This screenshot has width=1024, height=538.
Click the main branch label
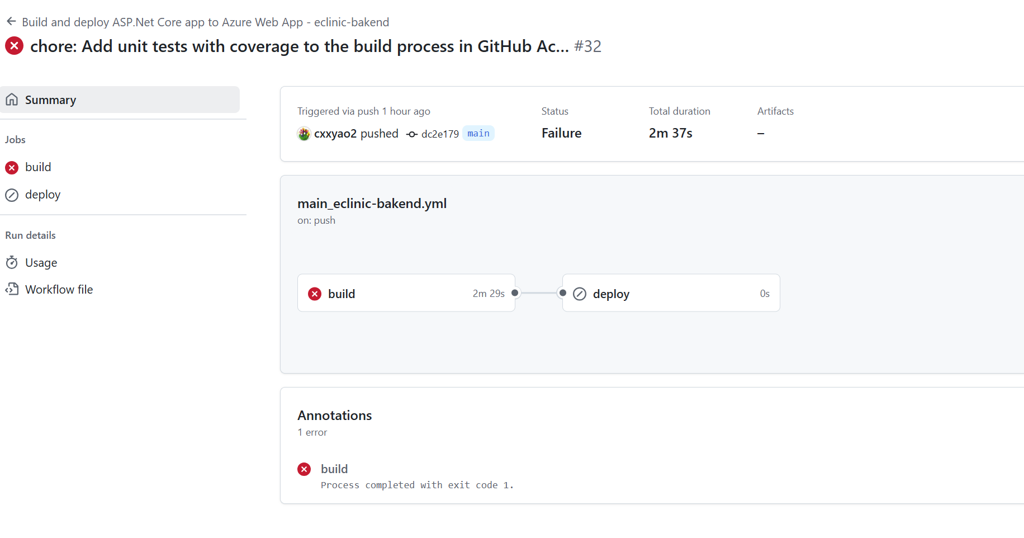(x=478, y=133)
